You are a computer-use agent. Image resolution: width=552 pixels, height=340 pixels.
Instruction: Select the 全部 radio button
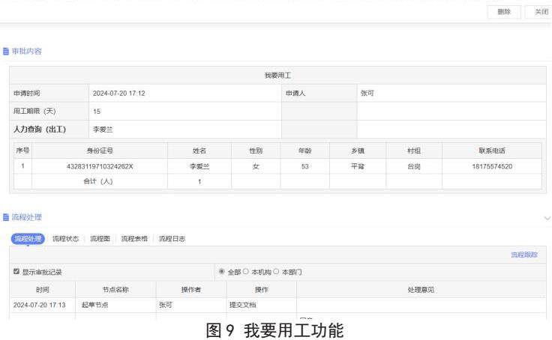point(222,271)
